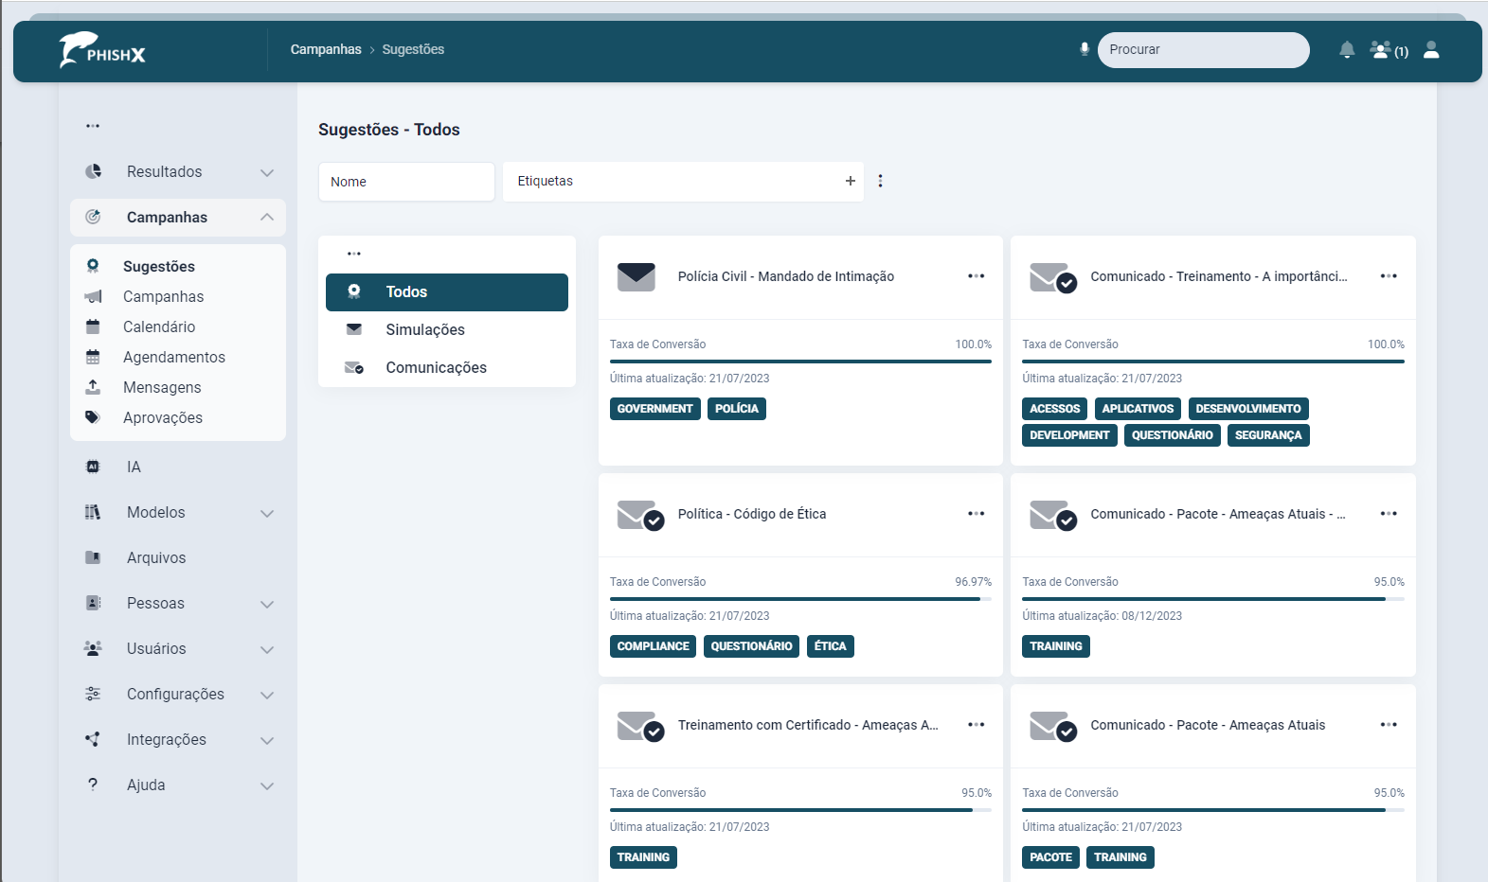Click the envelope icon on Polícia Civil card
1488x882 pixels.
[636, 276]
